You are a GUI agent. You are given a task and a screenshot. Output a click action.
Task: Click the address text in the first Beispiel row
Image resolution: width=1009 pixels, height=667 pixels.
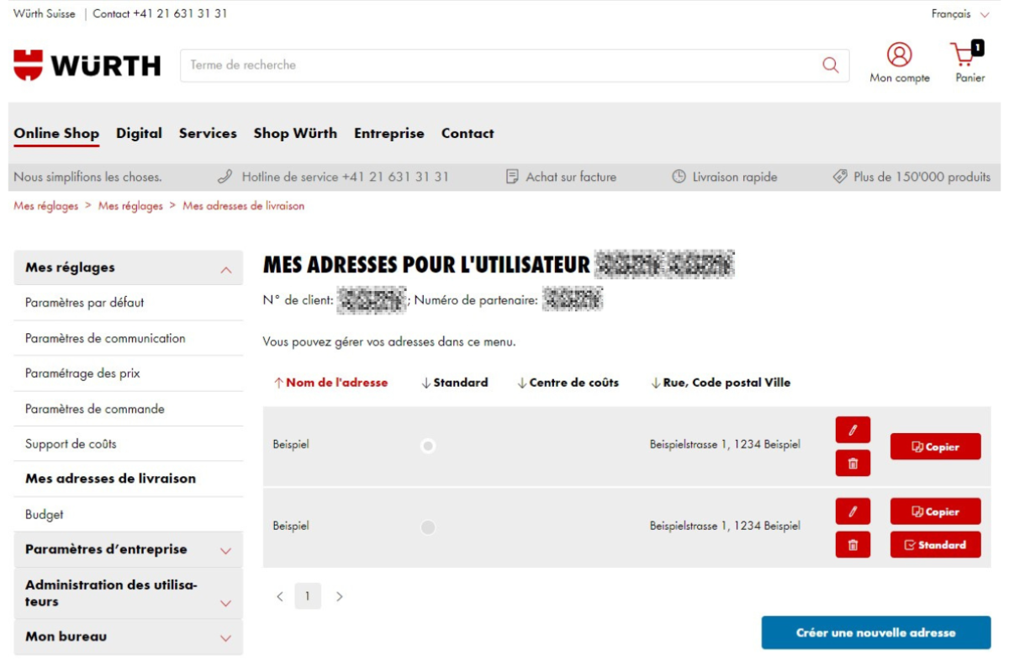coord(725,444)
